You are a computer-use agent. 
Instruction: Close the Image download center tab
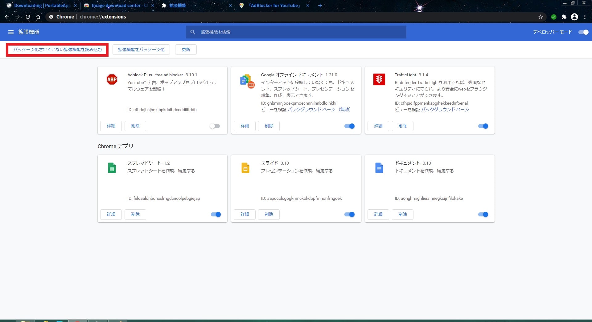[153, 6]
